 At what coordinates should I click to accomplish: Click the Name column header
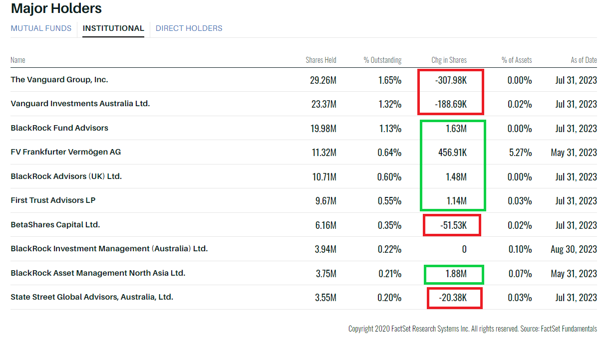tap(18, 60)
